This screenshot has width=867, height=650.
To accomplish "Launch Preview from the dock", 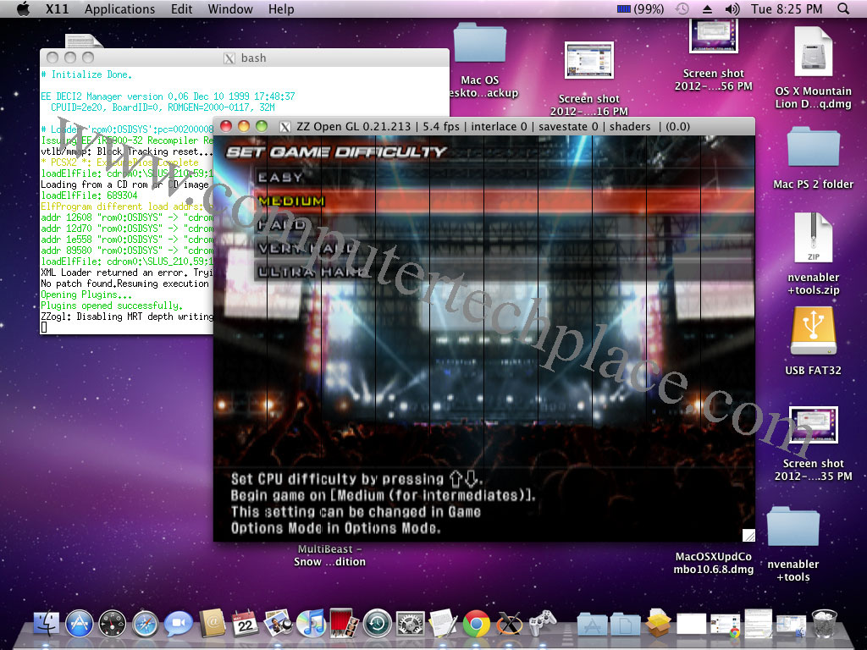I will click(x=278, y=623).
